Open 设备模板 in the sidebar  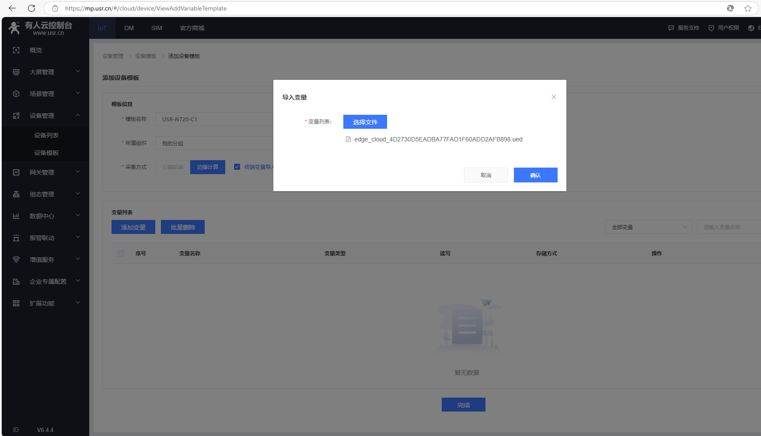pos(45,153)
